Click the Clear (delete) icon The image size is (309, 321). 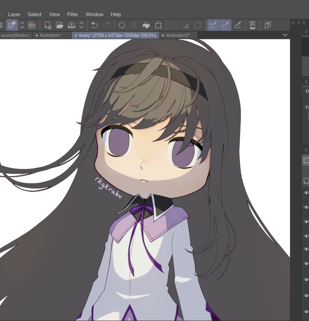122,25
